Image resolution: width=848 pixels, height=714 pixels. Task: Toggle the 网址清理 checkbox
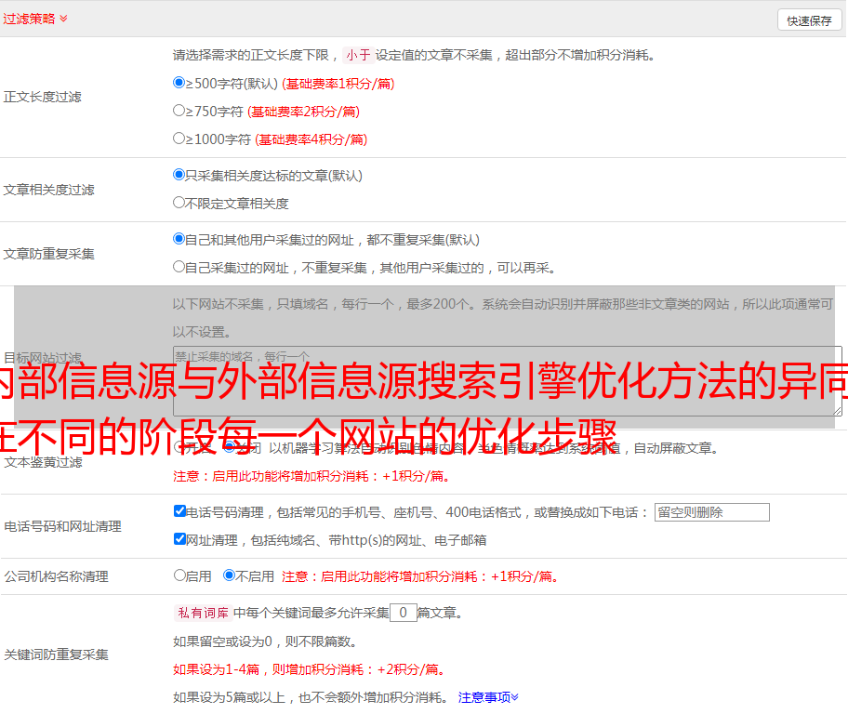point(179,538)
